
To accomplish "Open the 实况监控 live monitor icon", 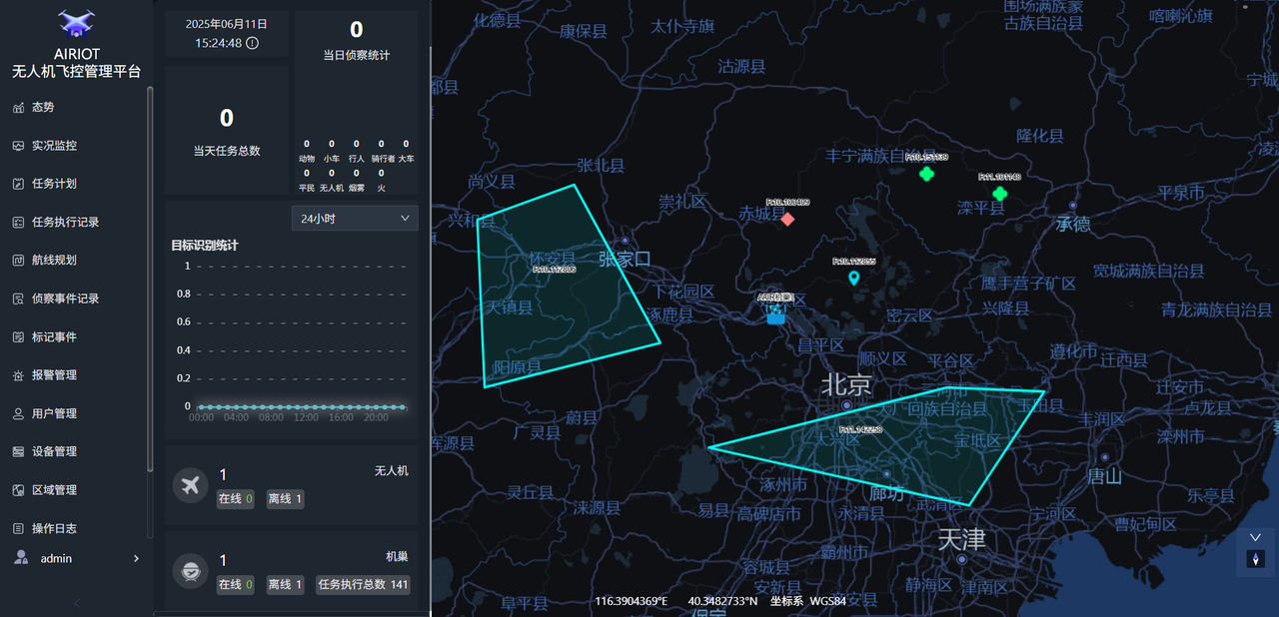I will (18, 146).
